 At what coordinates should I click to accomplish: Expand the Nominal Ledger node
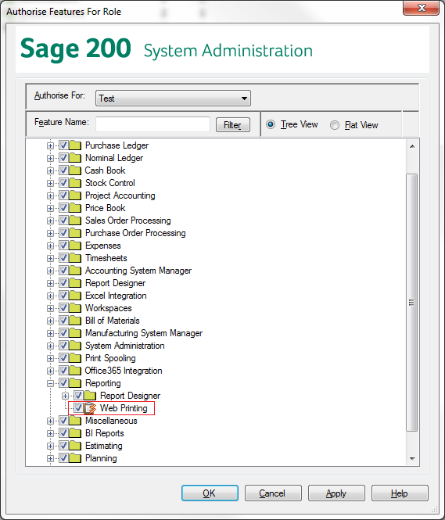(50, 158)
